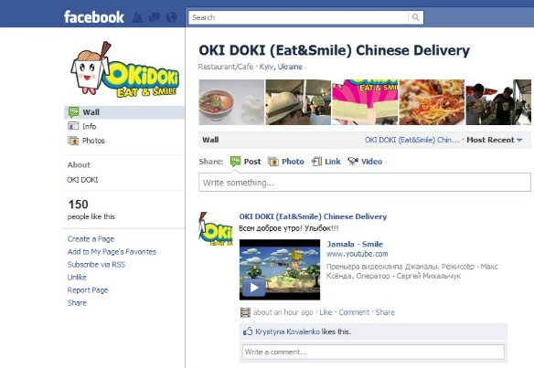Choose the Post share option
Image resolution: width=534 pixels, height=368 pixels.
[x=246, y=162]
